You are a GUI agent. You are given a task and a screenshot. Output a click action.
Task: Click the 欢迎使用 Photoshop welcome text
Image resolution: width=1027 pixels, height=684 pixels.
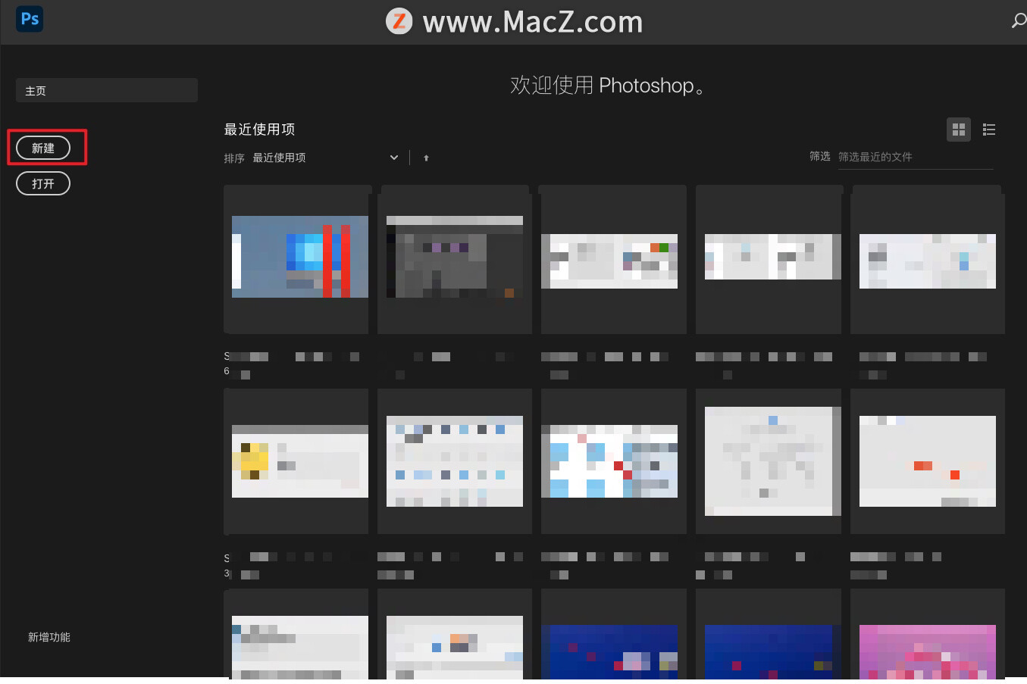tap(608, 85)
